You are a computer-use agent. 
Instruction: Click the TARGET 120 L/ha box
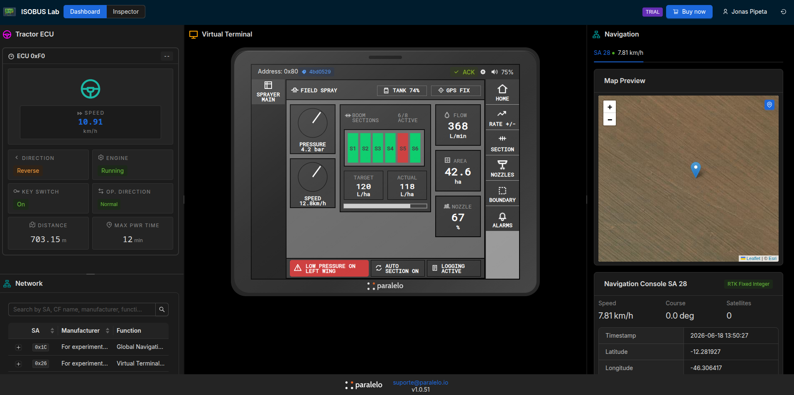pos(363,185)
